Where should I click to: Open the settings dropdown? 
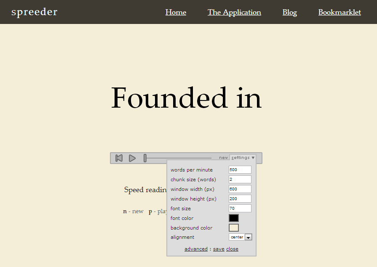[243, 157]
